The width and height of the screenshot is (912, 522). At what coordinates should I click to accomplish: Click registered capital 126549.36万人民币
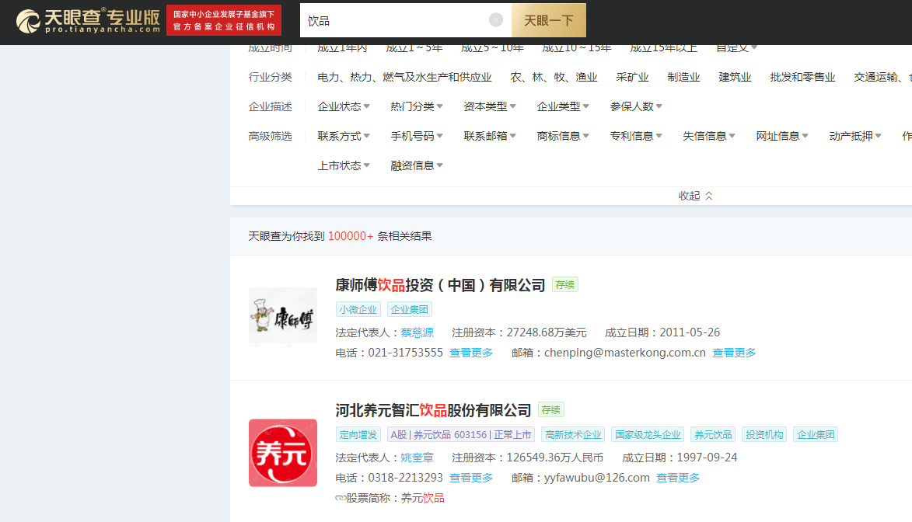pos(555,458)
